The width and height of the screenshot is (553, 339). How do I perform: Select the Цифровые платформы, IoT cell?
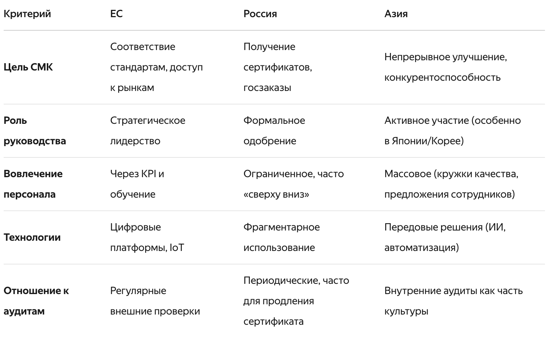(x=147, y=237)
